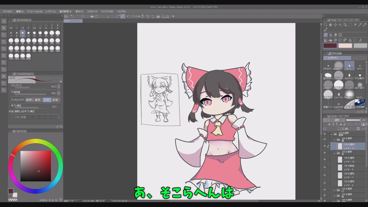Open the Quick Access magnifier sidebar icon
Image resolution: width=368 pixels, height=207 pixels.
4,21
